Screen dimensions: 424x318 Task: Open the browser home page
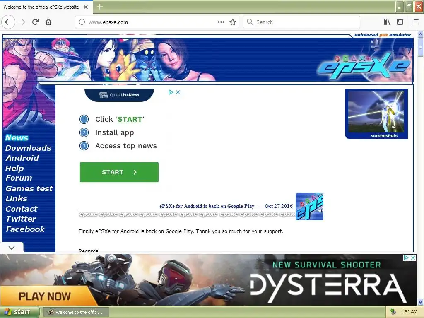click(48, 22)
